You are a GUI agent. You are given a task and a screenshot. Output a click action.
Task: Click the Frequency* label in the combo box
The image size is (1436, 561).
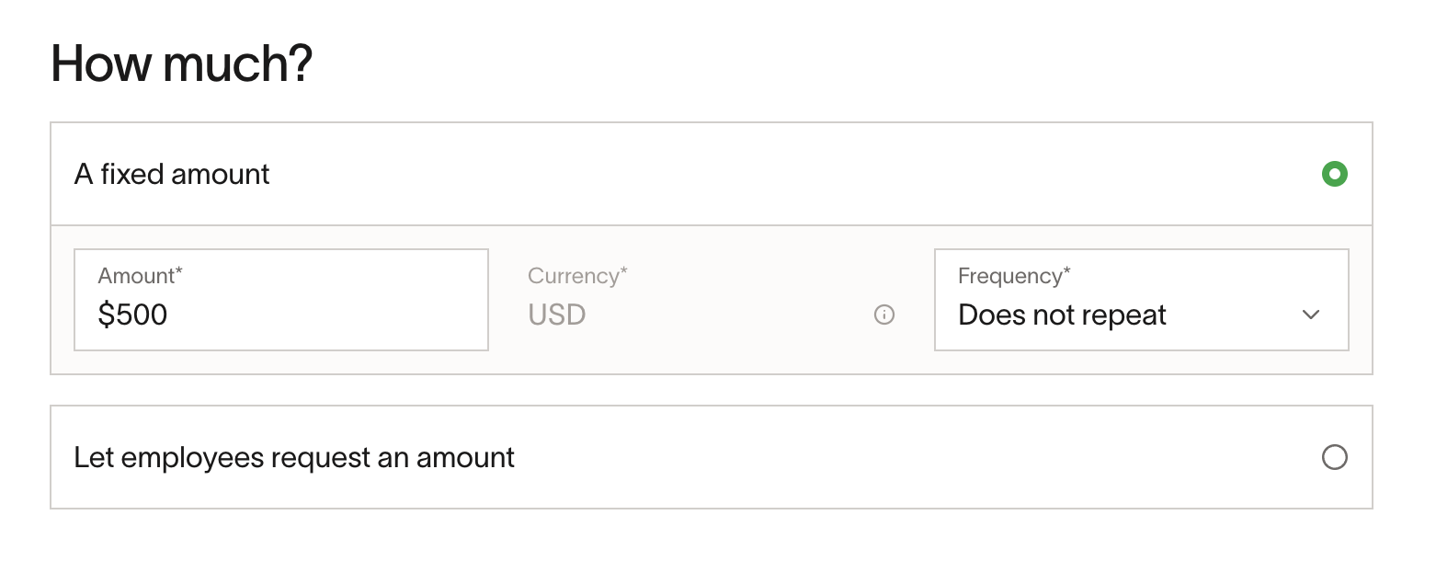(1014, 276)
